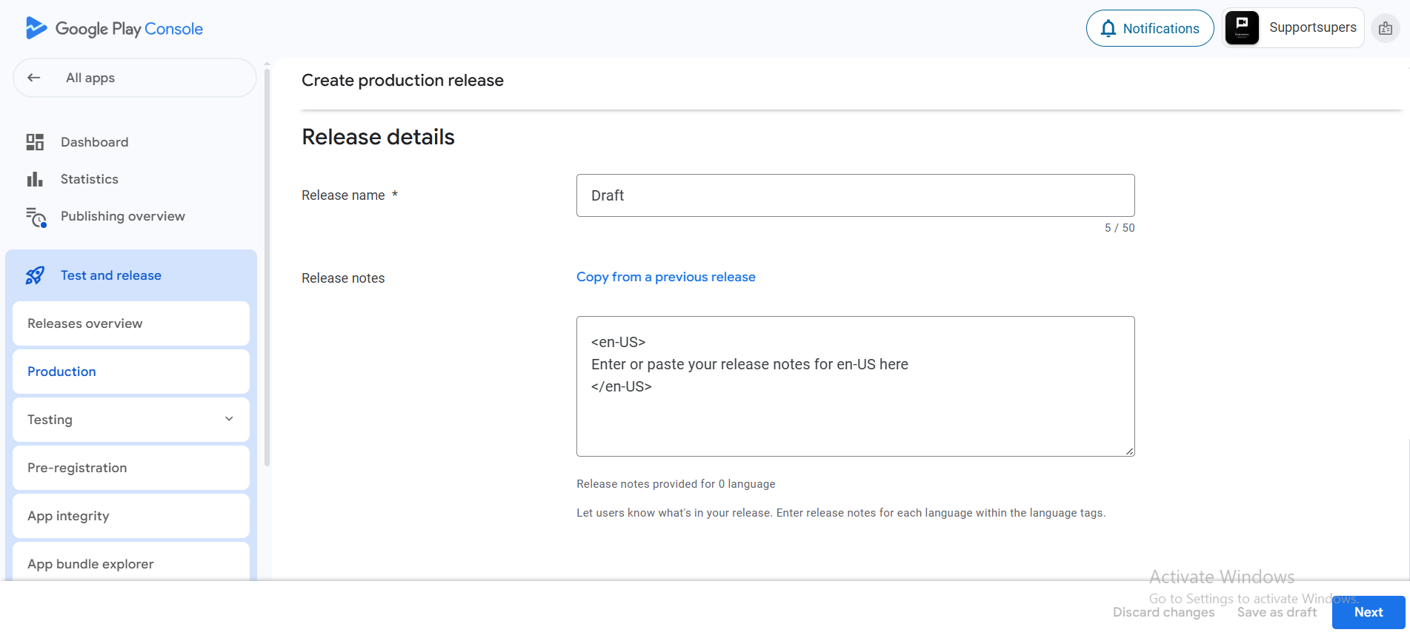1410x638 pixels.
Task: Click the Supportsupers account avatar
Action: (x=1242, y=28)
